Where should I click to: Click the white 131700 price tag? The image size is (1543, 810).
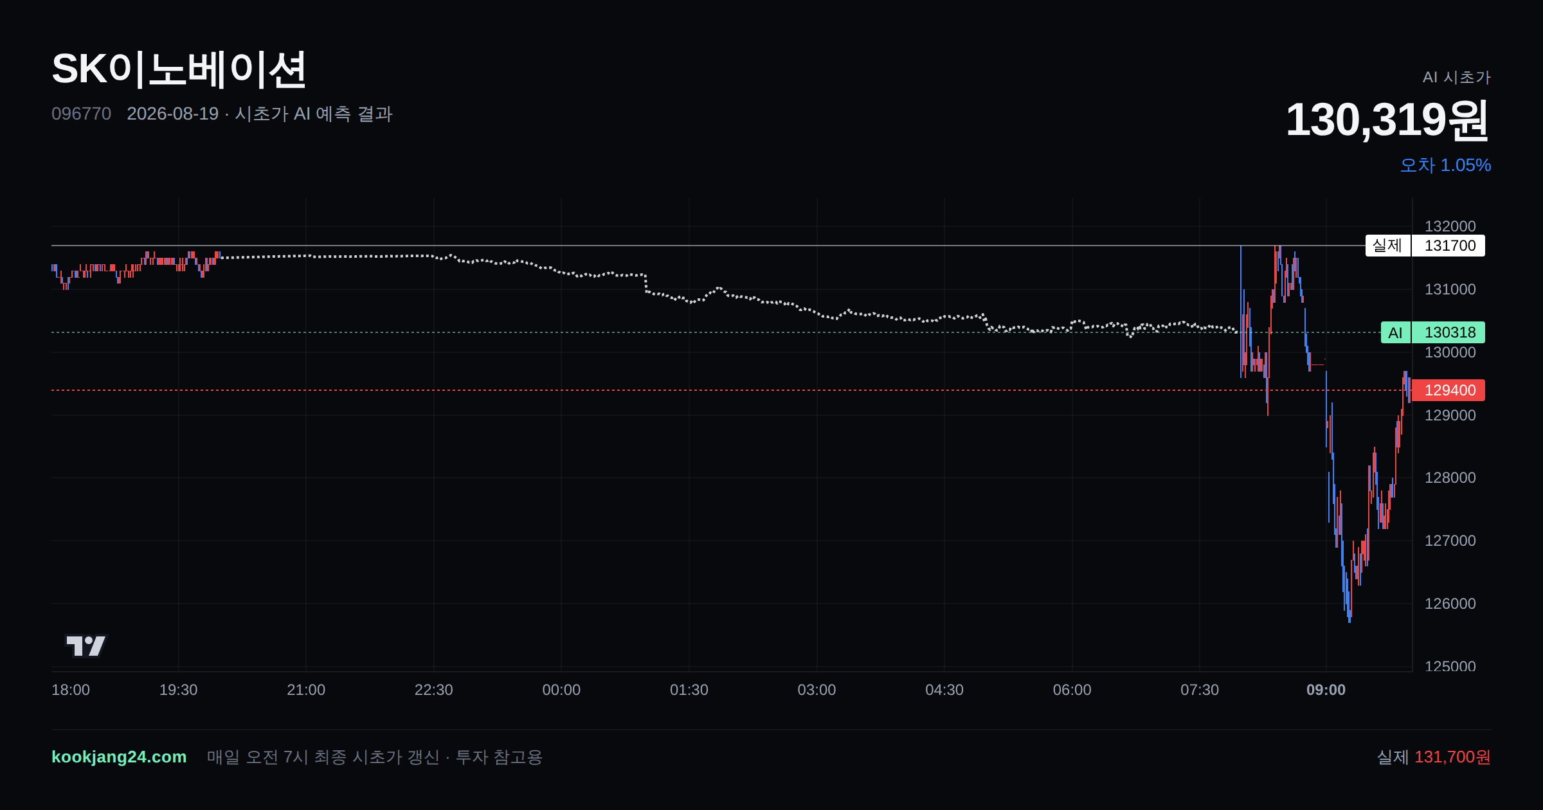click(x=1449, y=246)
